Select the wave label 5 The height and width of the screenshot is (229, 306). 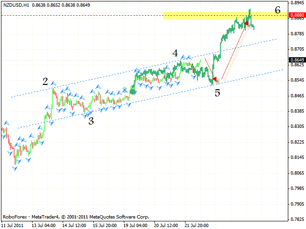point(217,93)
